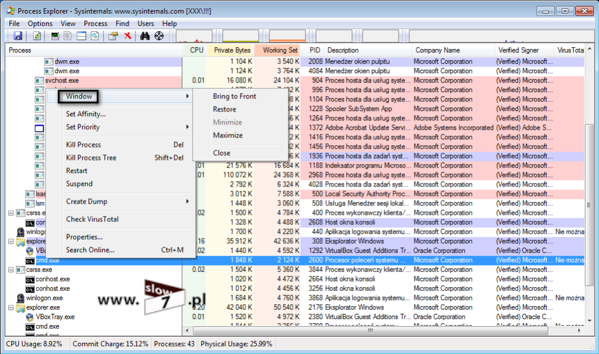Viewport: 599px width, 354px height.
Task: Click the CPU Usage status bar entry
Action: [34, 344]
